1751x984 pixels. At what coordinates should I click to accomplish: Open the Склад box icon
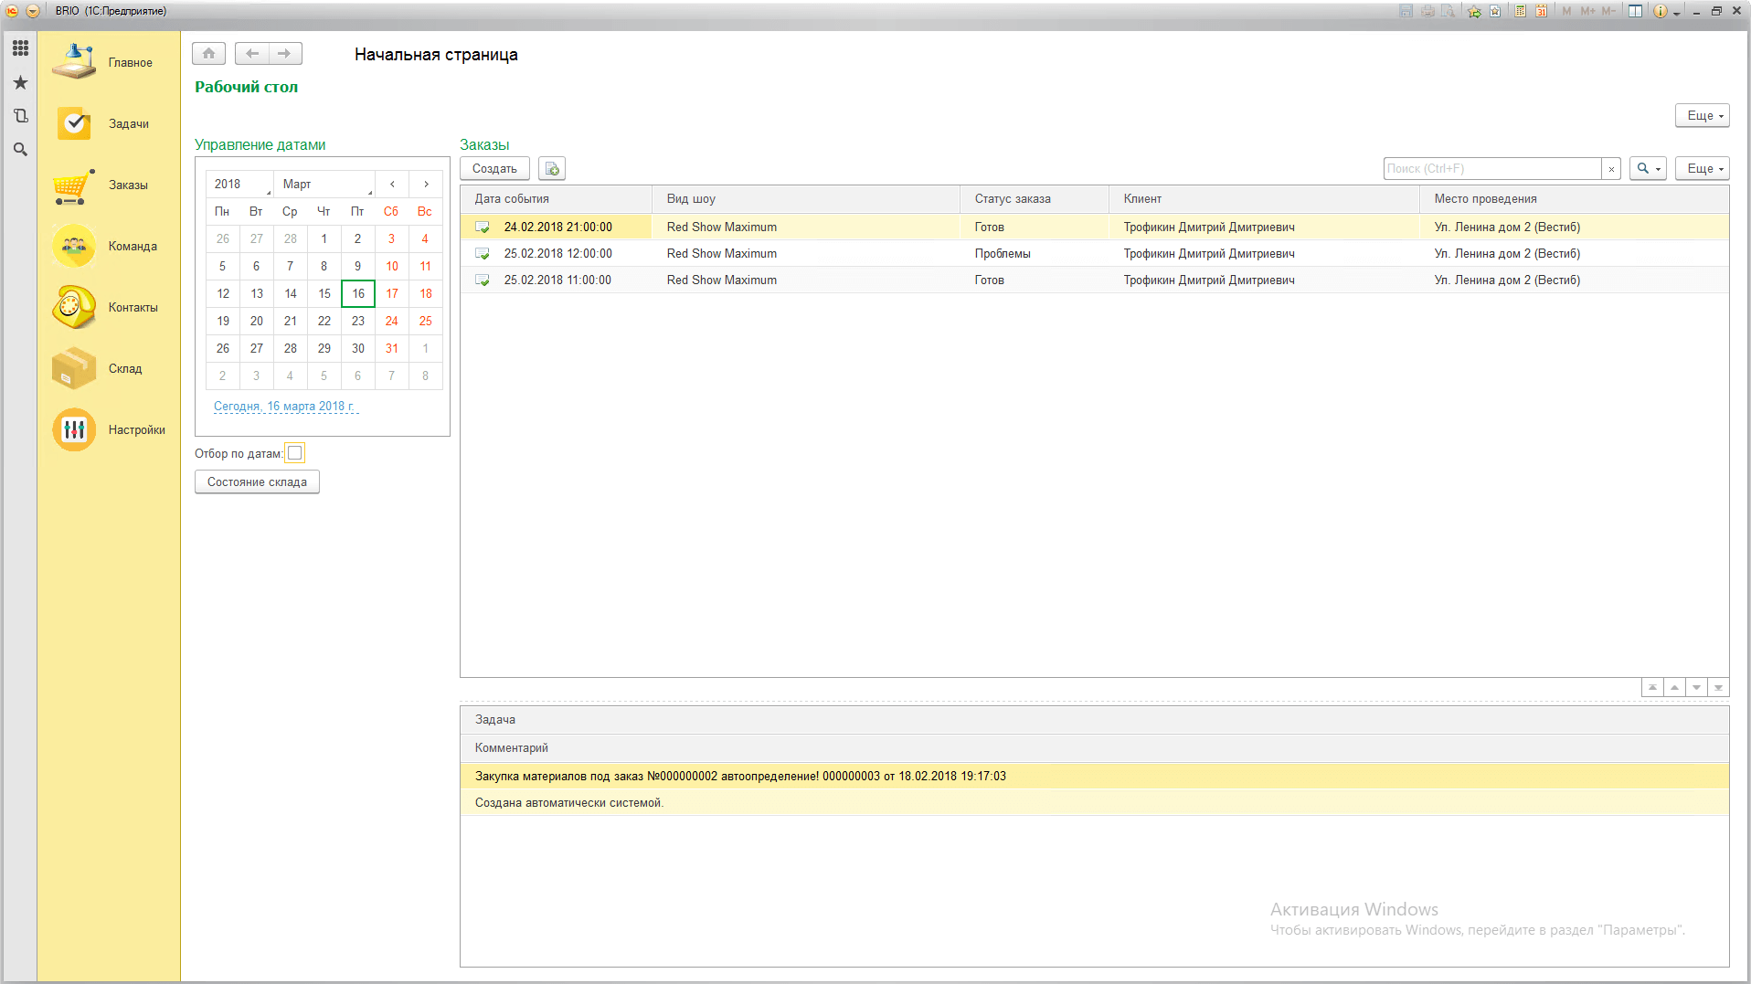(74, 368)
